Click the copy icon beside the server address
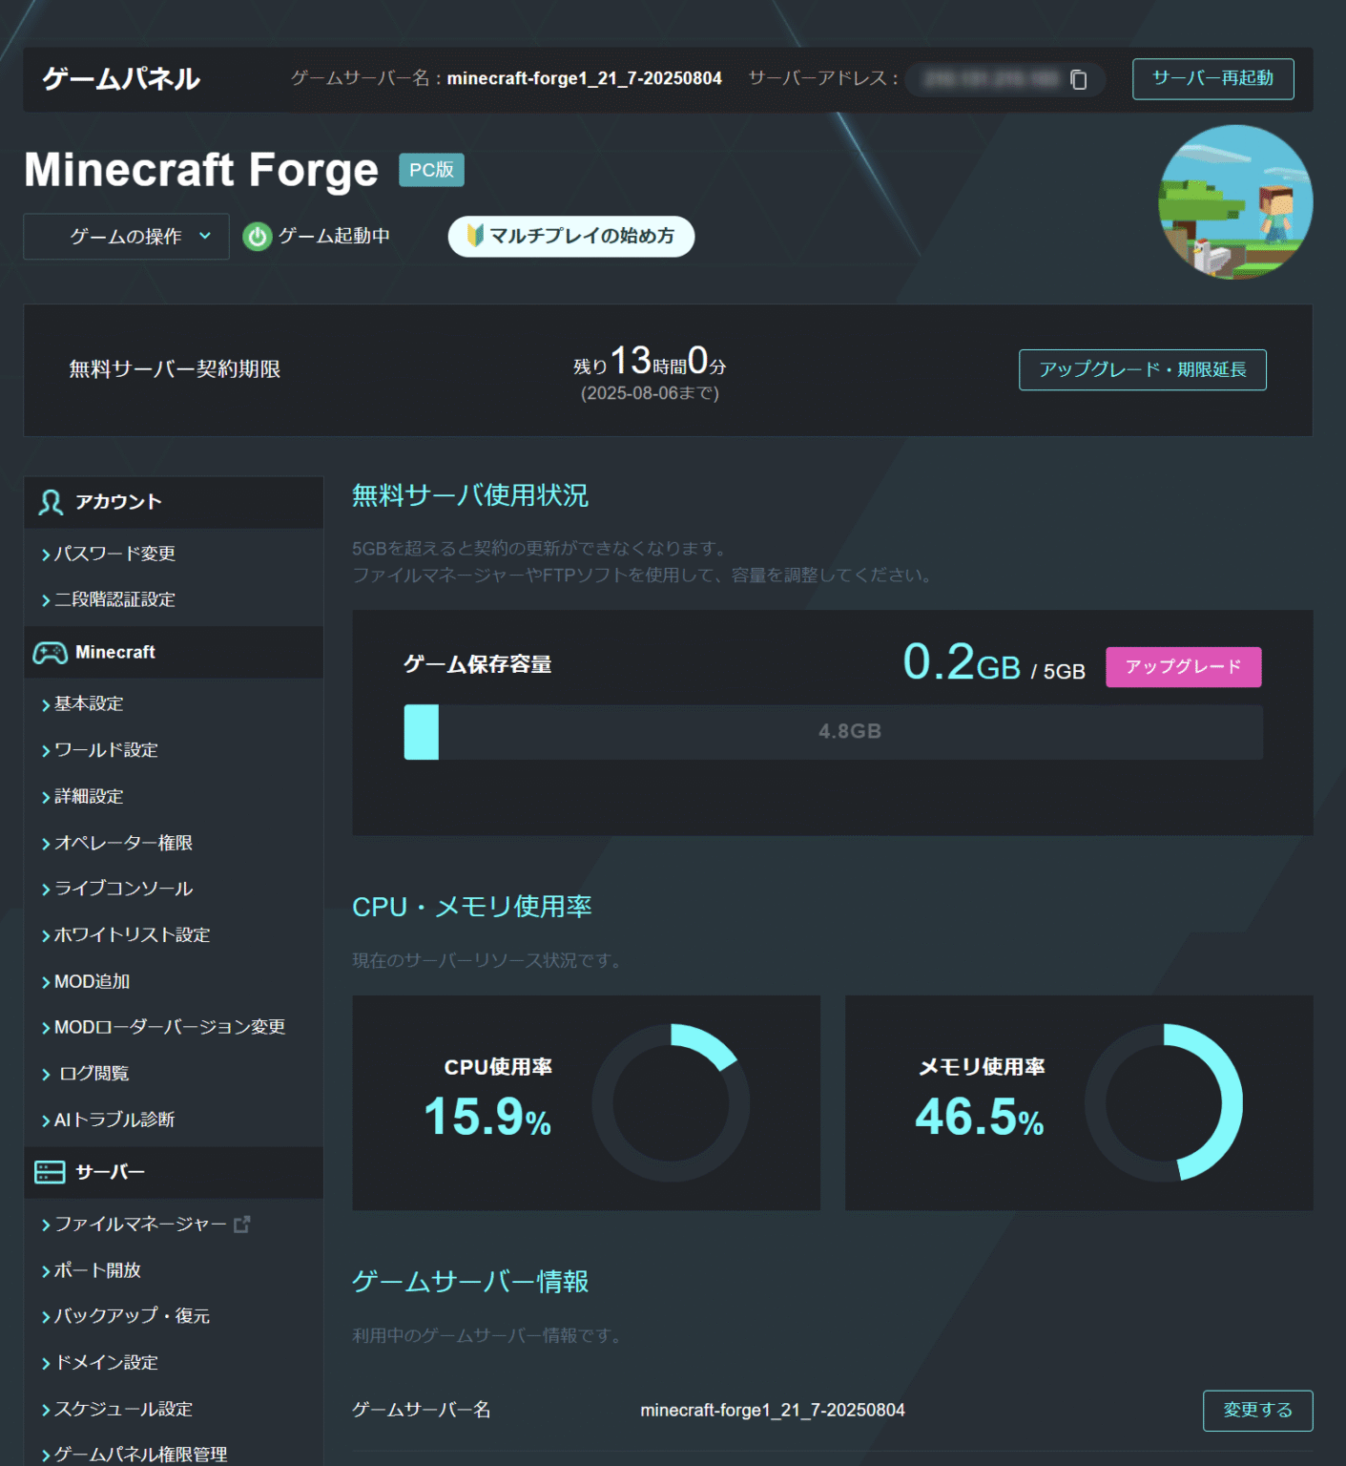Image resolution: width=1346 pixels, height=1466 pixels. pyautogui.click(x=1079, y=80)
